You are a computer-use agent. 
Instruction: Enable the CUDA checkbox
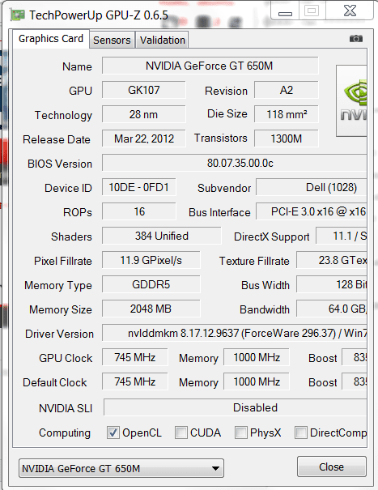pyautogui.click(x=181, y=432)
